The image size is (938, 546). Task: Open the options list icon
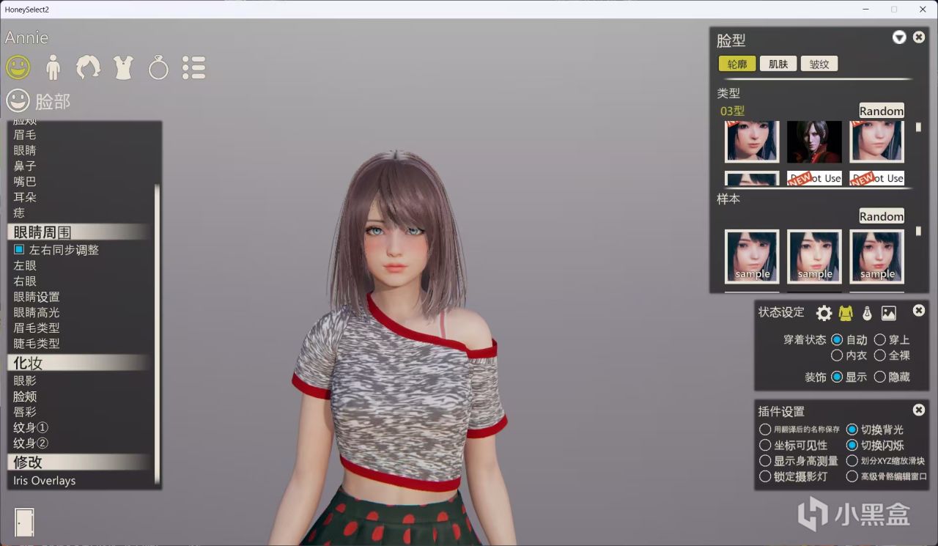(x=193, y=67)
